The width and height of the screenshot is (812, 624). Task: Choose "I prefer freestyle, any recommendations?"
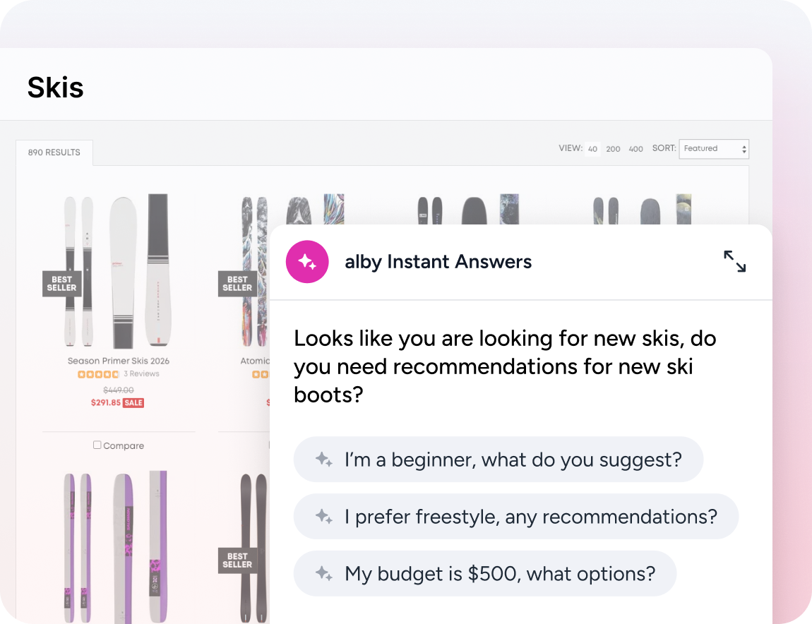[515, 516]
